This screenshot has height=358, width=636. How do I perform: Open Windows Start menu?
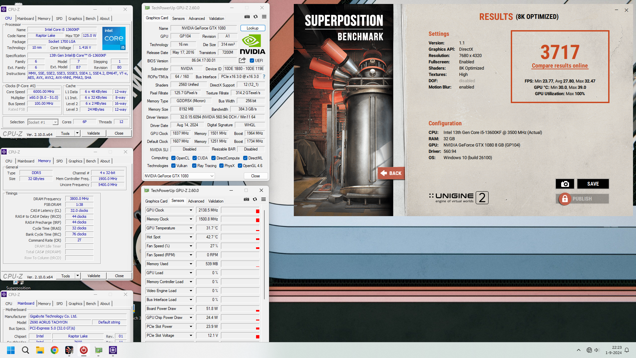[11, 350]
